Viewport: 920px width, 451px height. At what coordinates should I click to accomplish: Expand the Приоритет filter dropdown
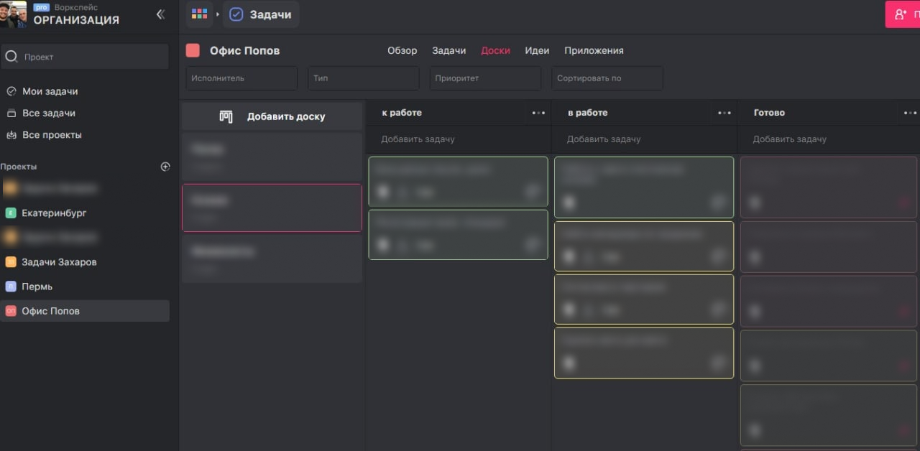pyautogui.click(x=485, y=78)
